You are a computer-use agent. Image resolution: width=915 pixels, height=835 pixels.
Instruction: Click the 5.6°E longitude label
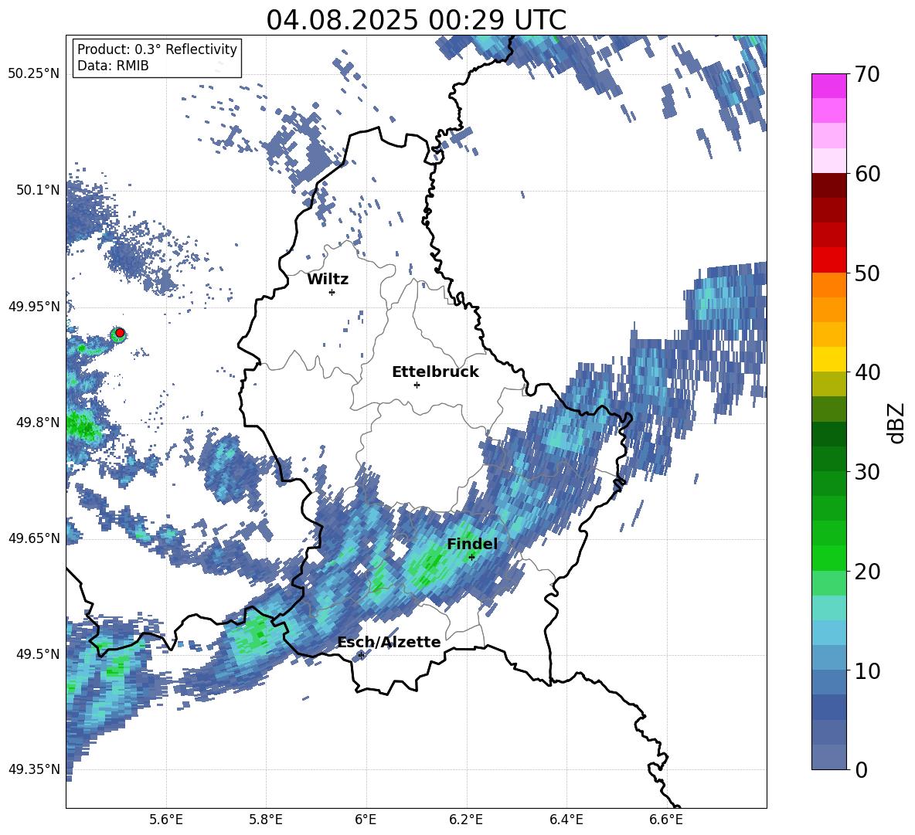coord(166,820)
